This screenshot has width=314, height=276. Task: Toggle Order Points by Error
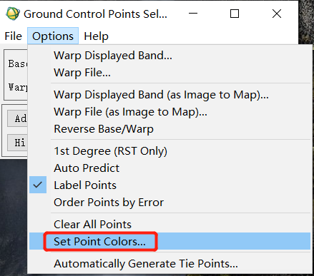pos(170,203)
